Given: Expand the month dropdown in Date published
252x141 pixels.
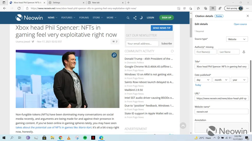Looking at the screenshot, I should (x=221, y=80).
